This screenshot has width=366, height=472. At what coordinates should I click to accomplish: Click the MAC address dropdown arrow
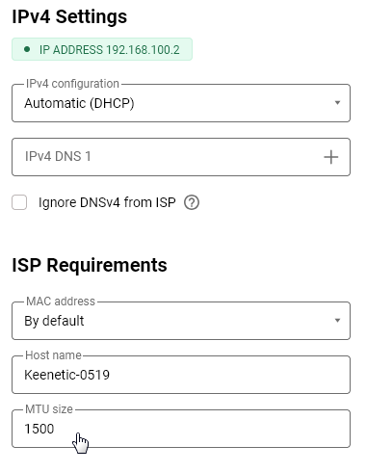point(337,321)
